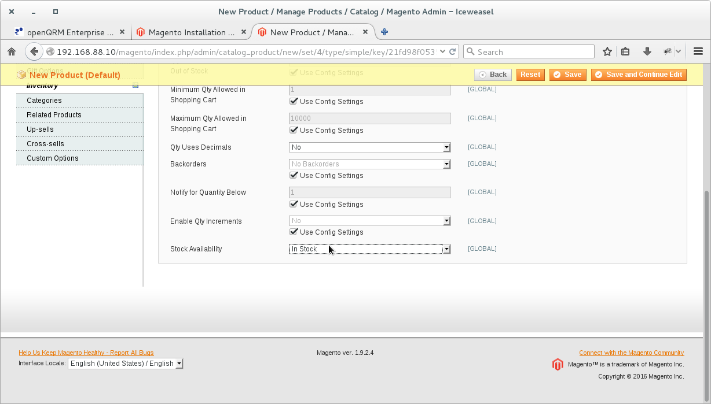Show URL history dropdown in address bar

443,51
